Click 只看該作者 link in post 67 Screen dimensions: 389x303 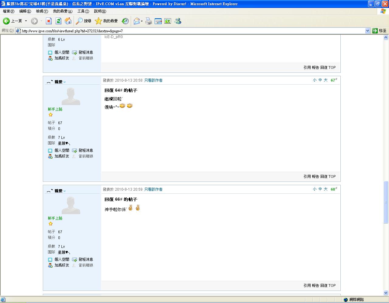[153, 80]
